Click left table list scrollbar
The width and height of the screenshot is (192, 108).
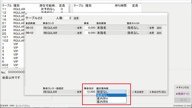click(x=69, y=9)
